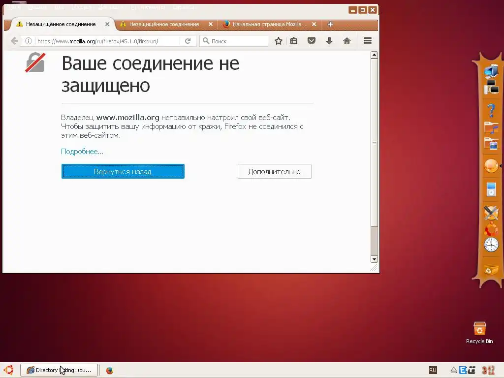Click scrollbar down arrow in Firefox page
Screen dimensions: 504x378
click(374, 259)
